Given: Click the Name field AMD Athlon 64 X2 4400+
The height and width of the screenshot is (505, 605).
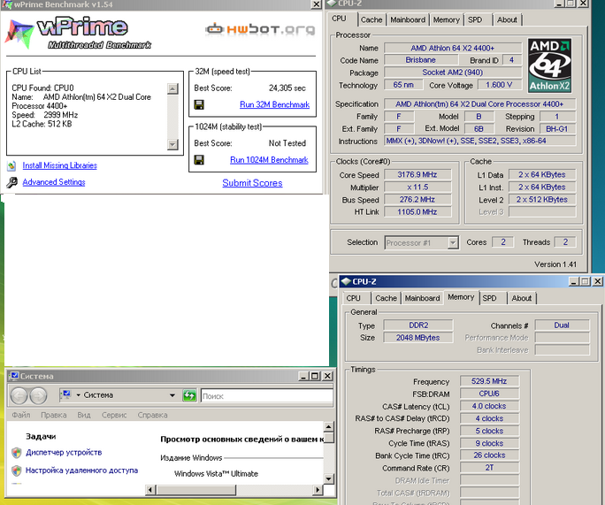Looking at the screenshot, I should point(453,49).
